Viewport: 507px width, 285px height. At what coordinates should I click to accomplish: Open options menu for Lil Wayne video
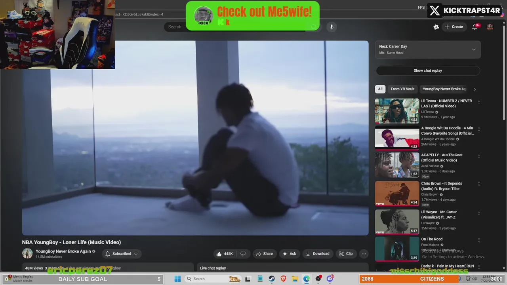coord(479,213)
